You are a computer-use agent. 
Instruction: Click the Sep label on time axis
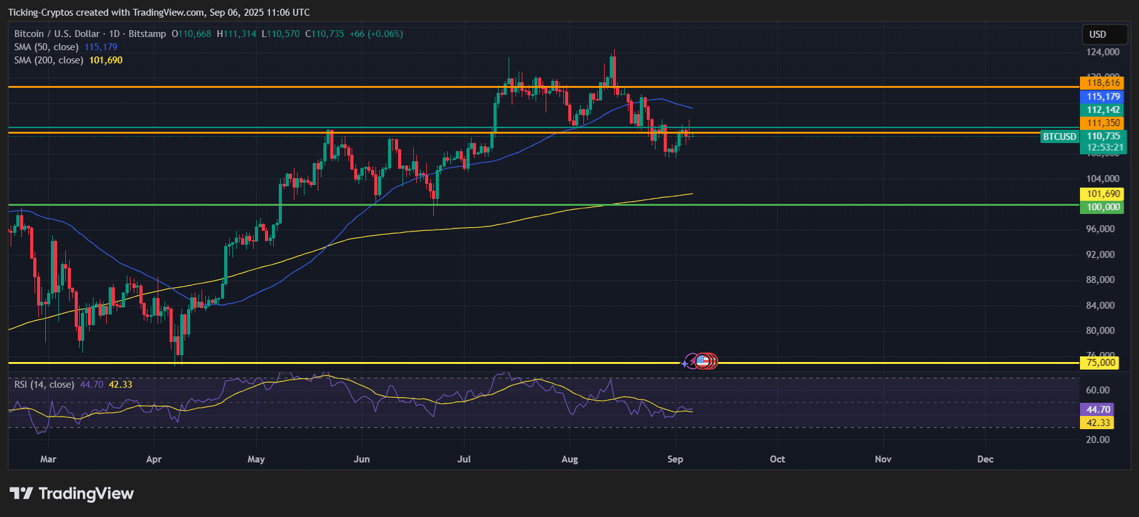(x=675, y=459)
